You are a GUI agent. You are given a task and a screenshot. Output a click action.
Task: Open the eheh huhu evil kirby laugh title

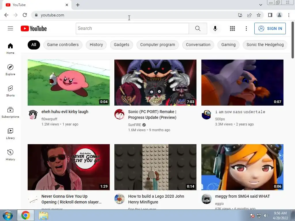pos(65,112)
